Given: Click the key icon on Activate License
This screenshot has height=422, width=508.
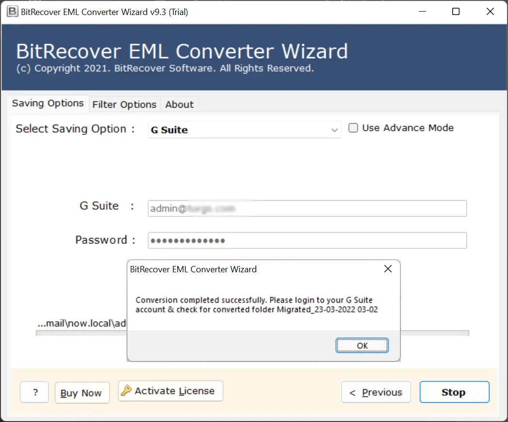Looking at the screenshot, I should click(127, 391).
